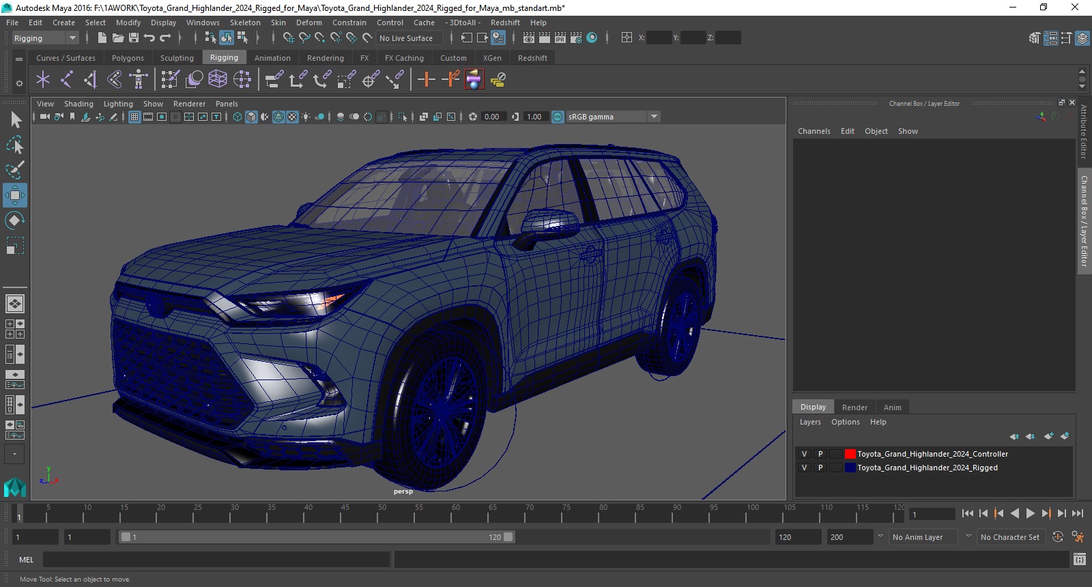The height and width of the screenshot is (587, 1092).
Task: Open the sRGB gamma dropdown
Action: point(614,117)
